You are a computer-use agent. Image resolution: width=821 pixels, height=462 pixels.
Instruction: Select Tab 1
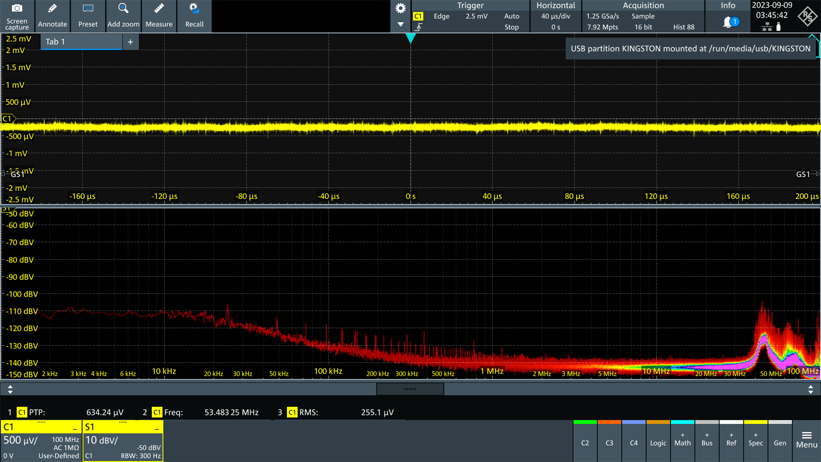click(x=81, y=42)
